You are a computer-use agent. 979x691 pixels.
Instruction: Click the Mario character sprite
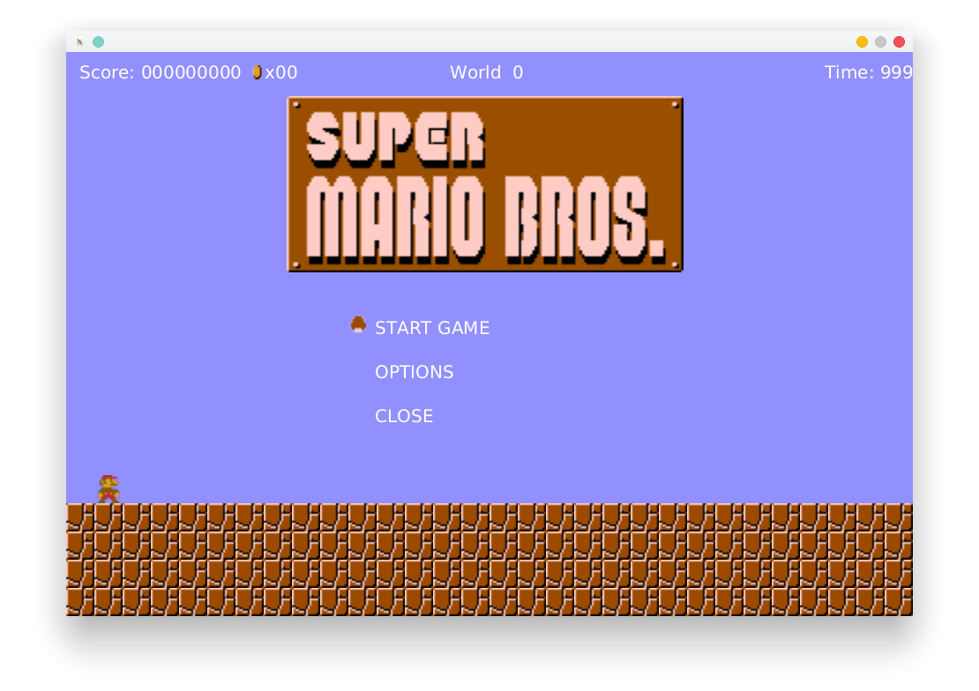[x=108, y=489]
